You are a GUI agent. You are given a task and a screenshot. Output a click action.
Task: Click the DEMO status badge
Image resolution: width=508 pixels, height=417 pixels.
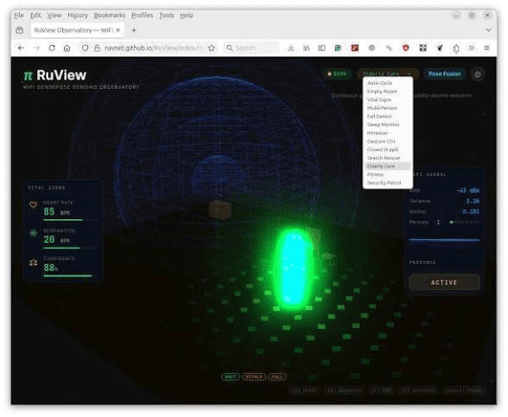pyautogui.click(x=337, y=74)
